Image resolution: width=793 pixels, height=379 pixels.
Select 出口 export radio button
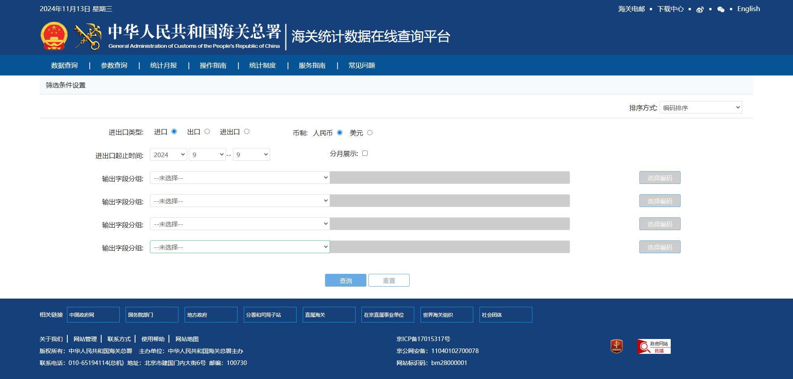[207, 132]
